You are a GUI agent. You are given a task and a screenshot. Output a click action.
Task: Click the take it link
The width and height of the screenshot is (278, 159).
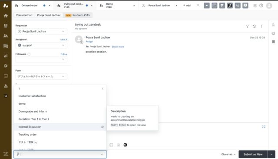pyautogui.click(x=64, y=40)
